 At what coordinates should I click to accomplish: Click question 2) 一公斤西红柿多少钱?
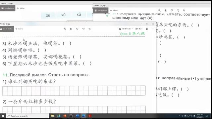coord(29,101)
